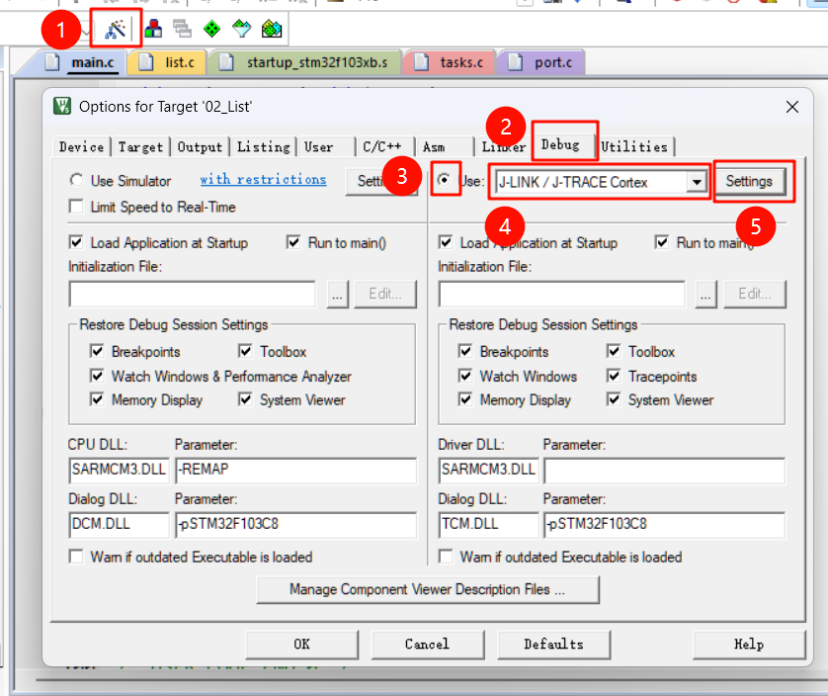The width and height of the screenshot is (828, 696).
Task: Click Manage Component Viewer Description Files
Action: click(428, 589)
